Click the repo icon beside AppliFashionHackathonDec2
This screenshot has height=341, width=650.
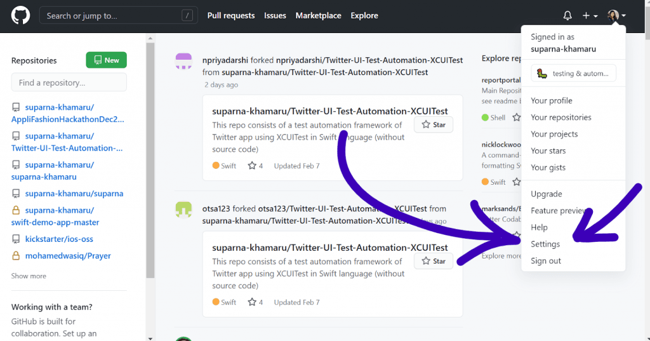pyautogui.click(x=16, y=107)
